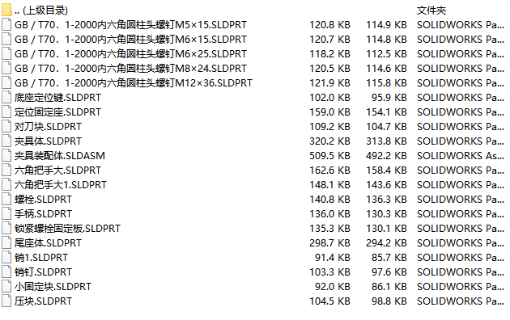Click file icon beside 尾座体.SLDPRT
510x320 pixels.
(6, 242)
